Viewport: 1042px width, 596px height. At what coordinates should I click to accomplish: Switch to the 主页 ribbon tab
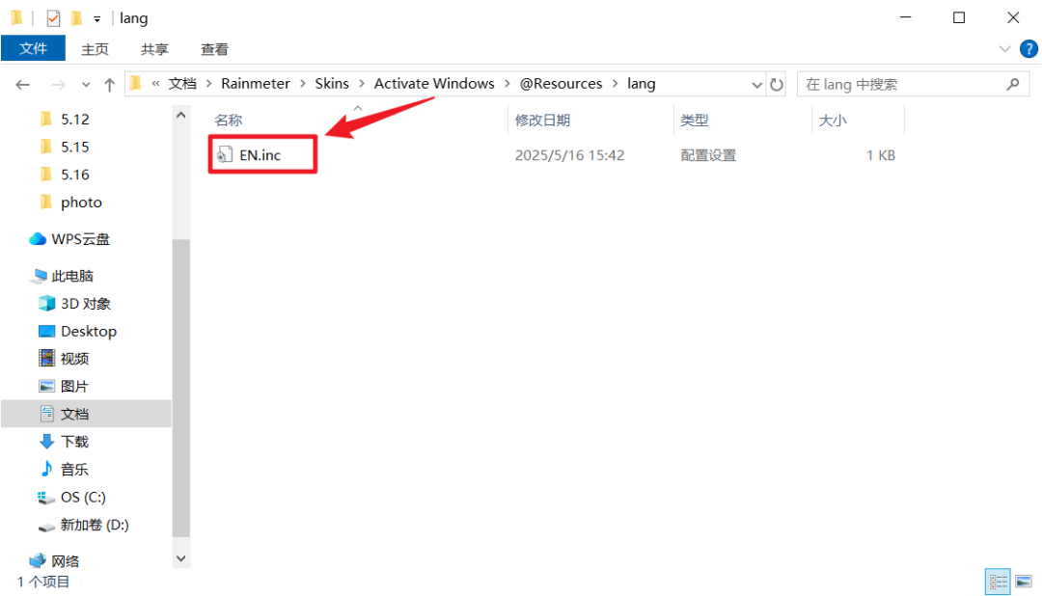point(95,49)
